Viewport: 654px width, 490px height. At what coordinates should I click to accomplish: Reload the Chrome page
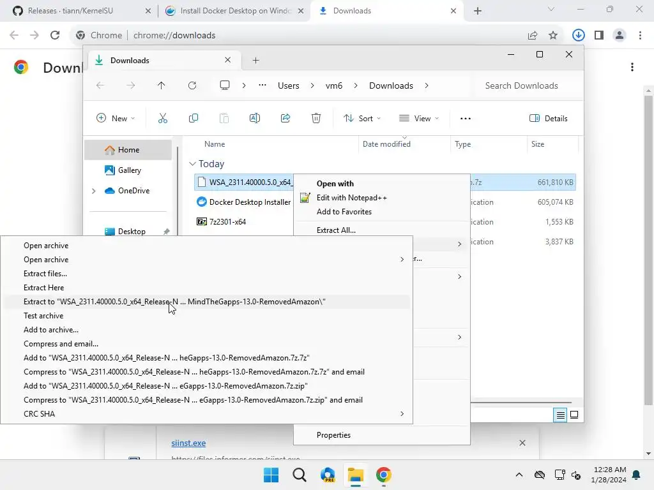pos(55,35)
